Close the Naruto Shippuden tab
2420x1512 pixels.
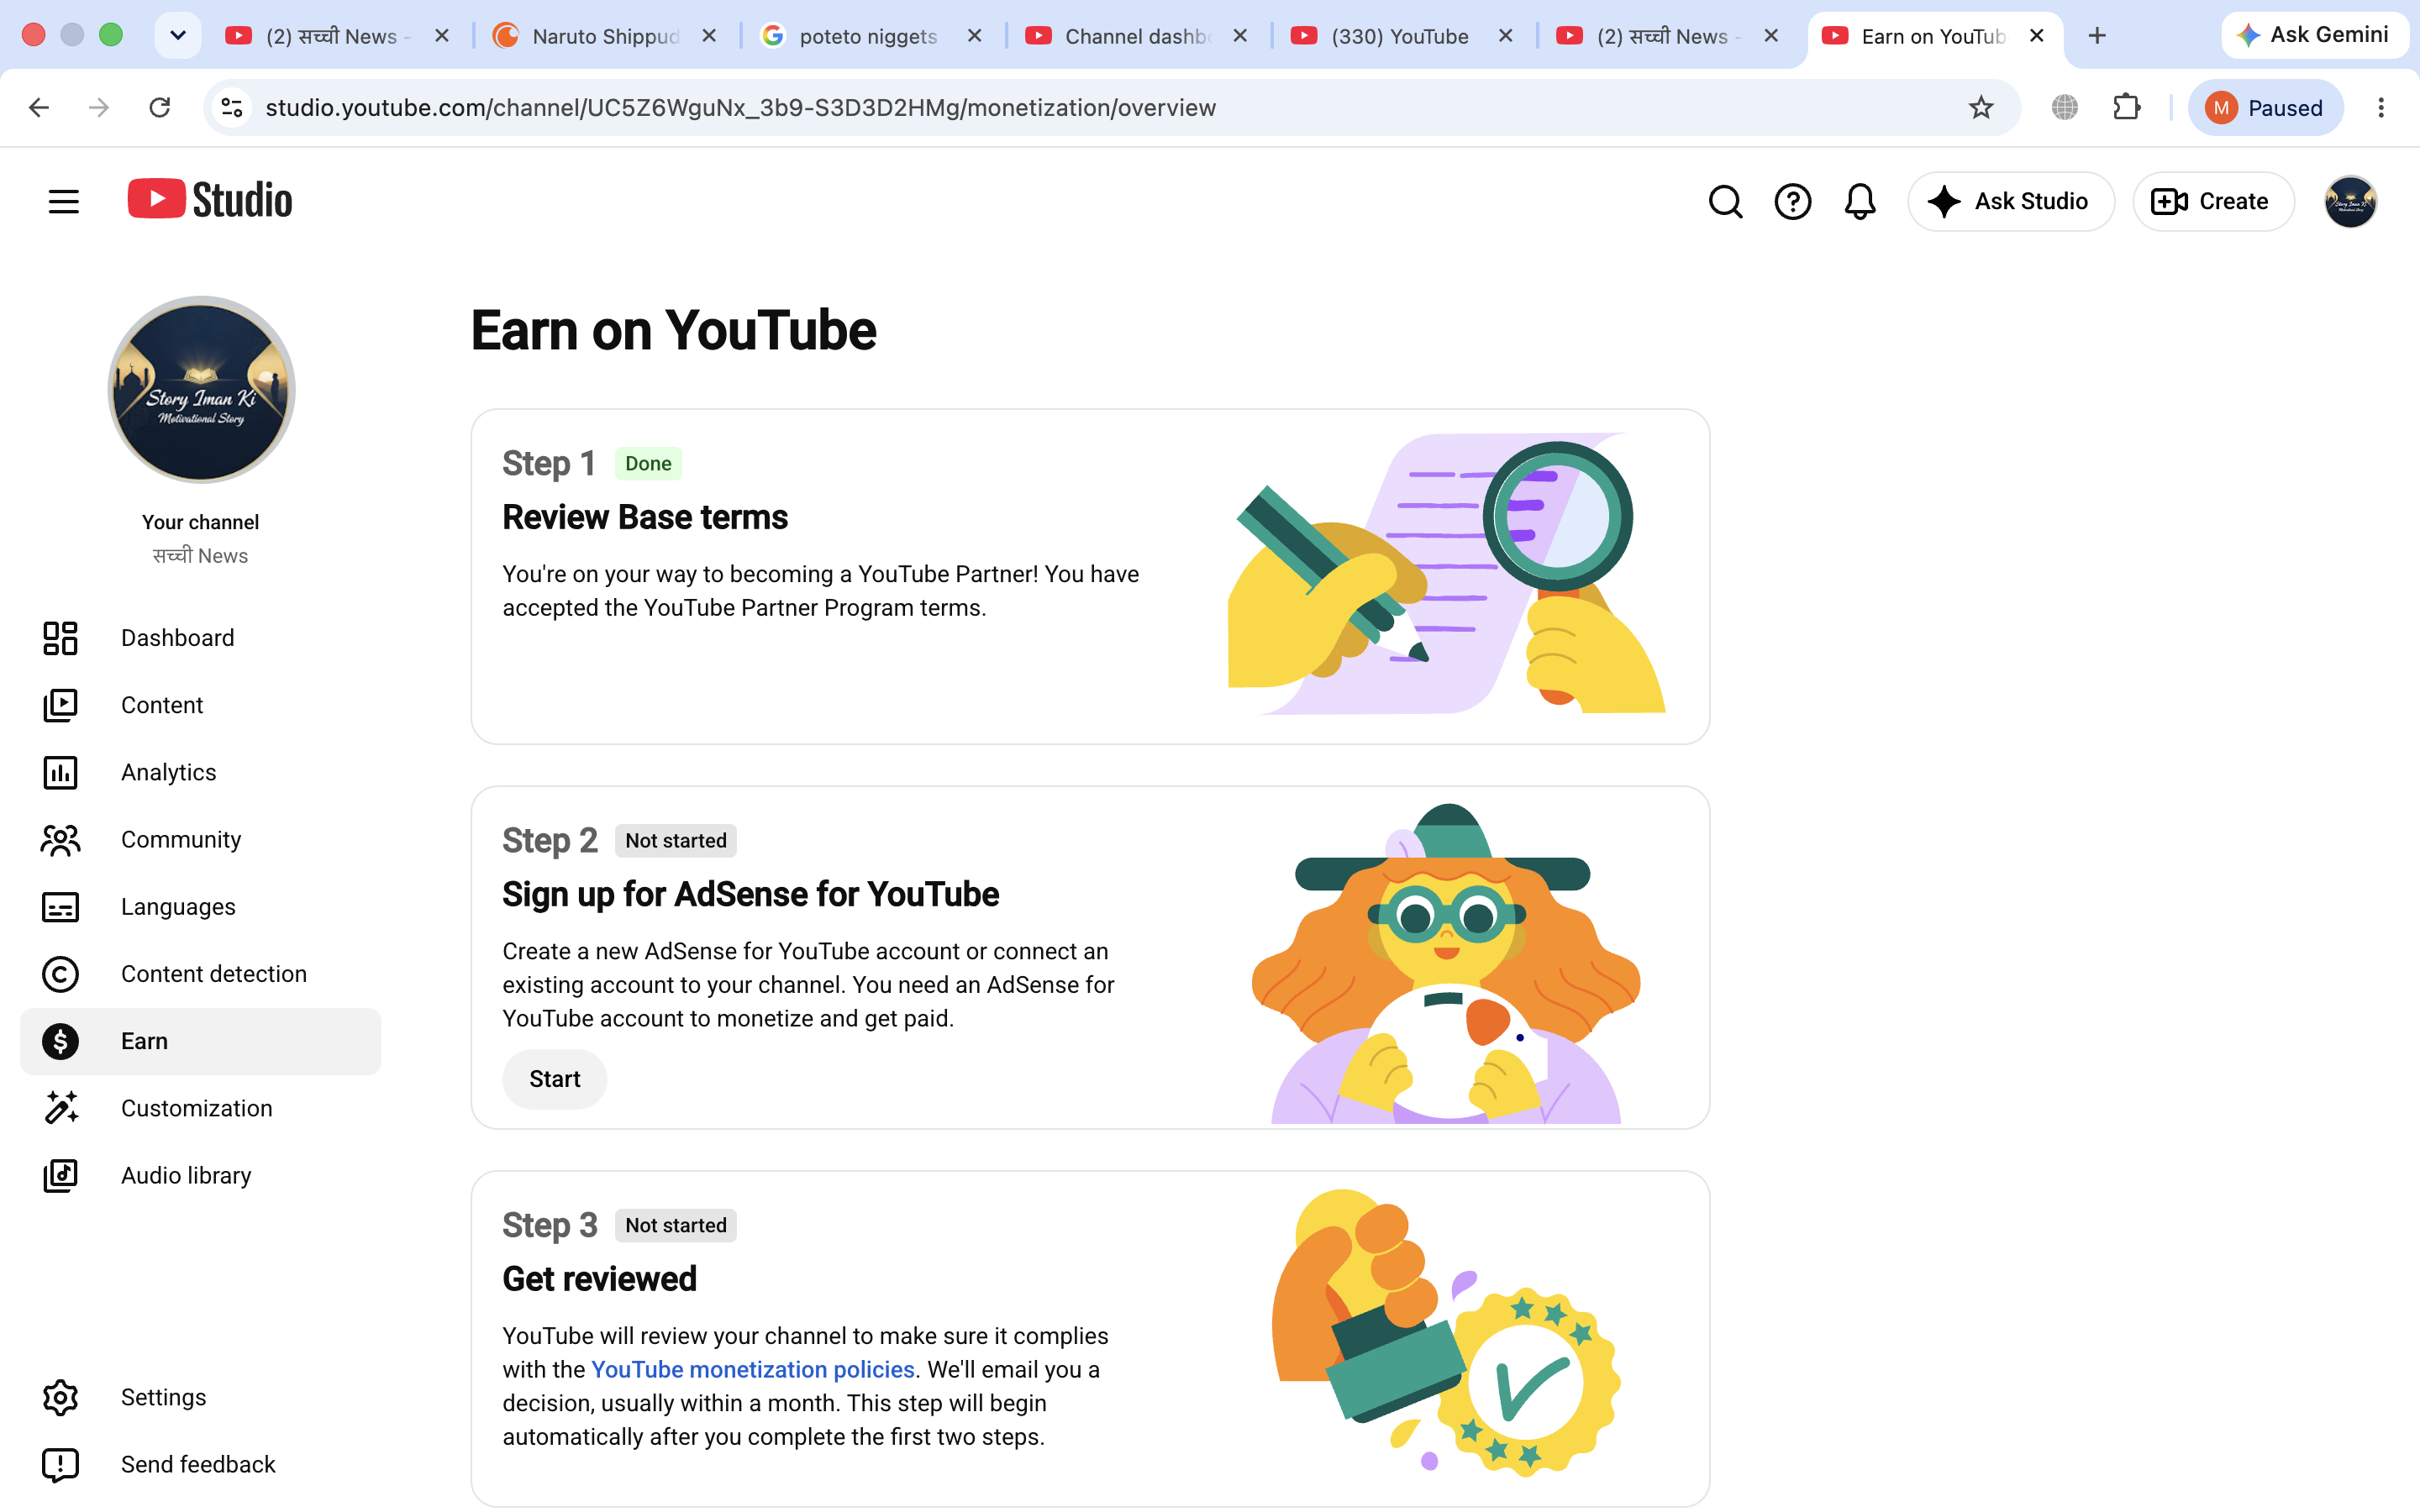[x=709, y=36]
